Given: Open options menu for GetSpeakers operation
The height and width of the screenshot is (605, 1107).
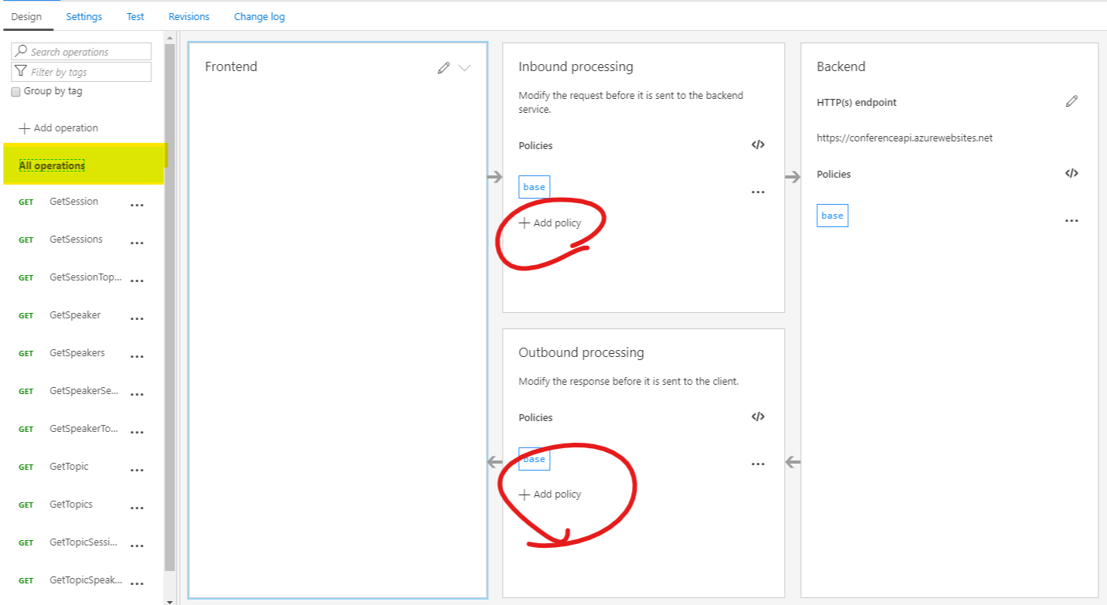Looking at the screenshot, I should click(x=137, y=357).
